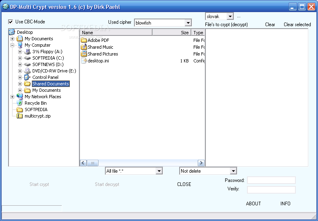The width and height of the screenshot is (318, 221).
Task: Select desktop.ini in the file list
Action: pos(98,61)
